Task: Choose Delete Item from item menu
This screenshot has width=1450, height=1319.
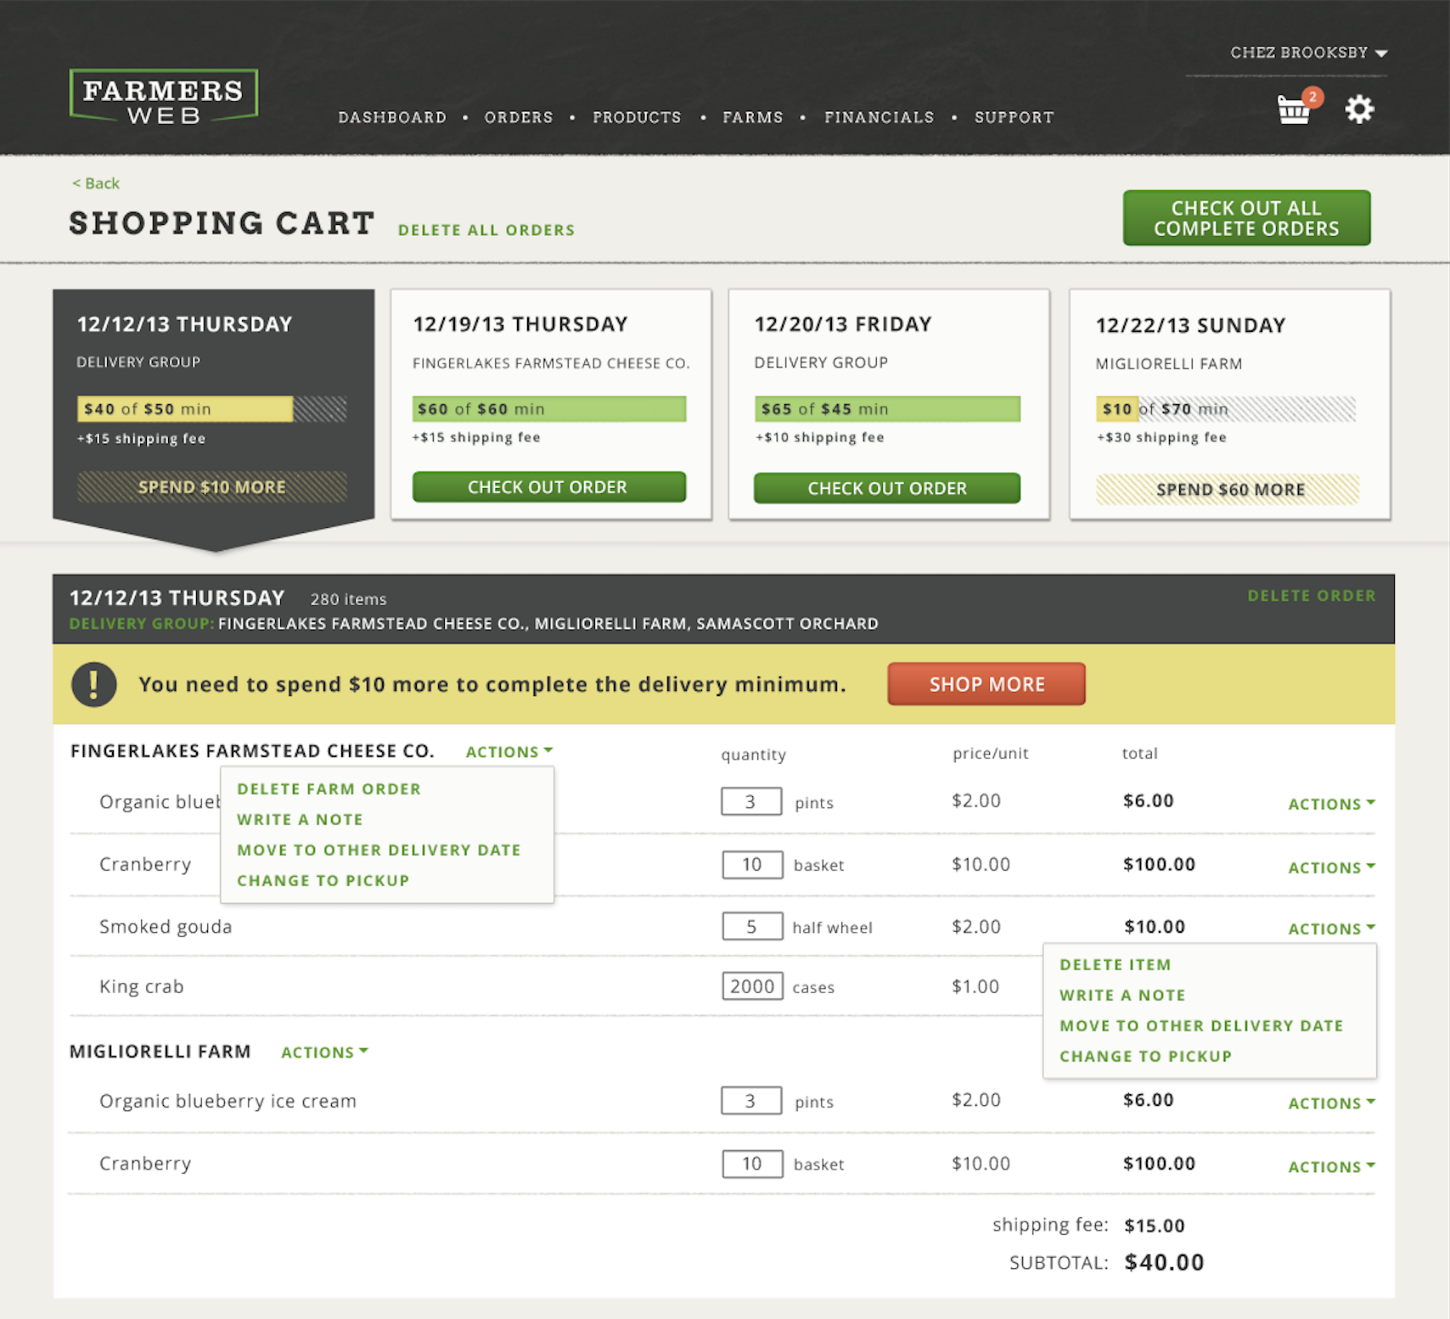Action: (x=1116, y=964)
